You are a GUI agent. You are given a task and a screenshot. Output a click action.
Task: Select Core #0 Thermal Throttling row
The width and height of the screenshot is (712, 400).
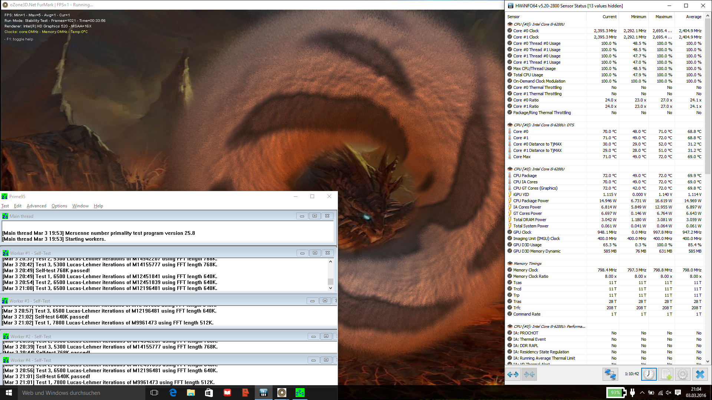[x=605, y=87]
